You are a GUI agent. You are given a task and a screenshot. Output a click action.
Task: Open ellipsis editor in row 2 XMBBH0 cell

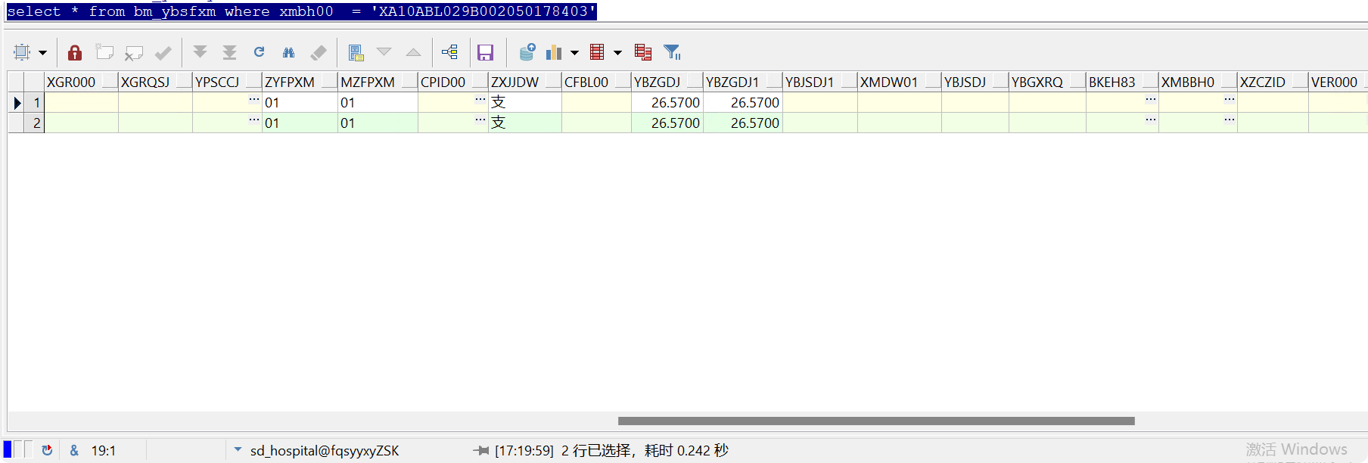[x=1230, y=120]
